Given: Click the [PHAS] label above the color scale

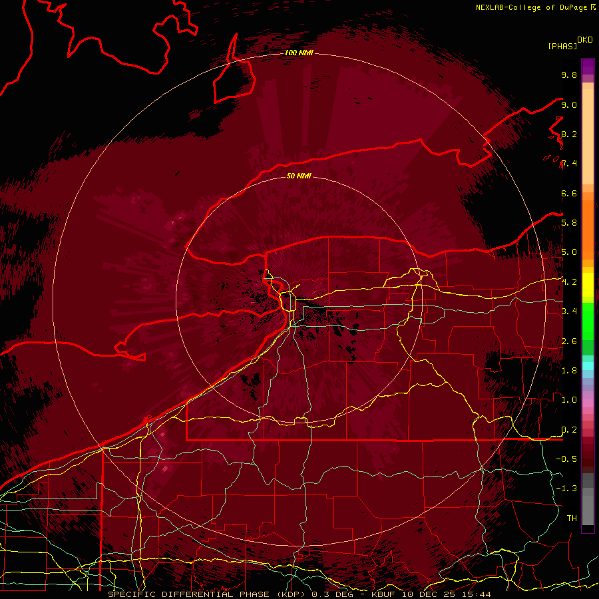Looking at the screenshot, I should [x=562, y=46].
